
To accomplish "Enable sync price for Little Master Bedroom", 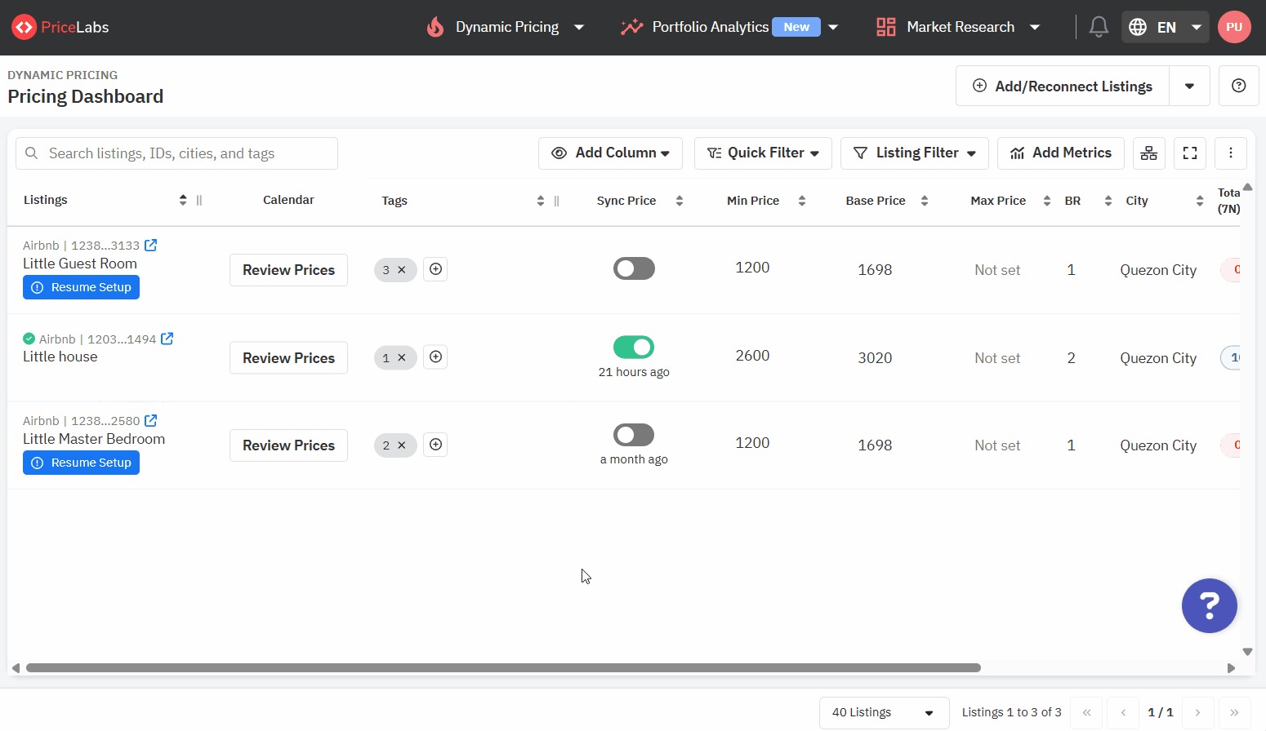I will 634,435.
